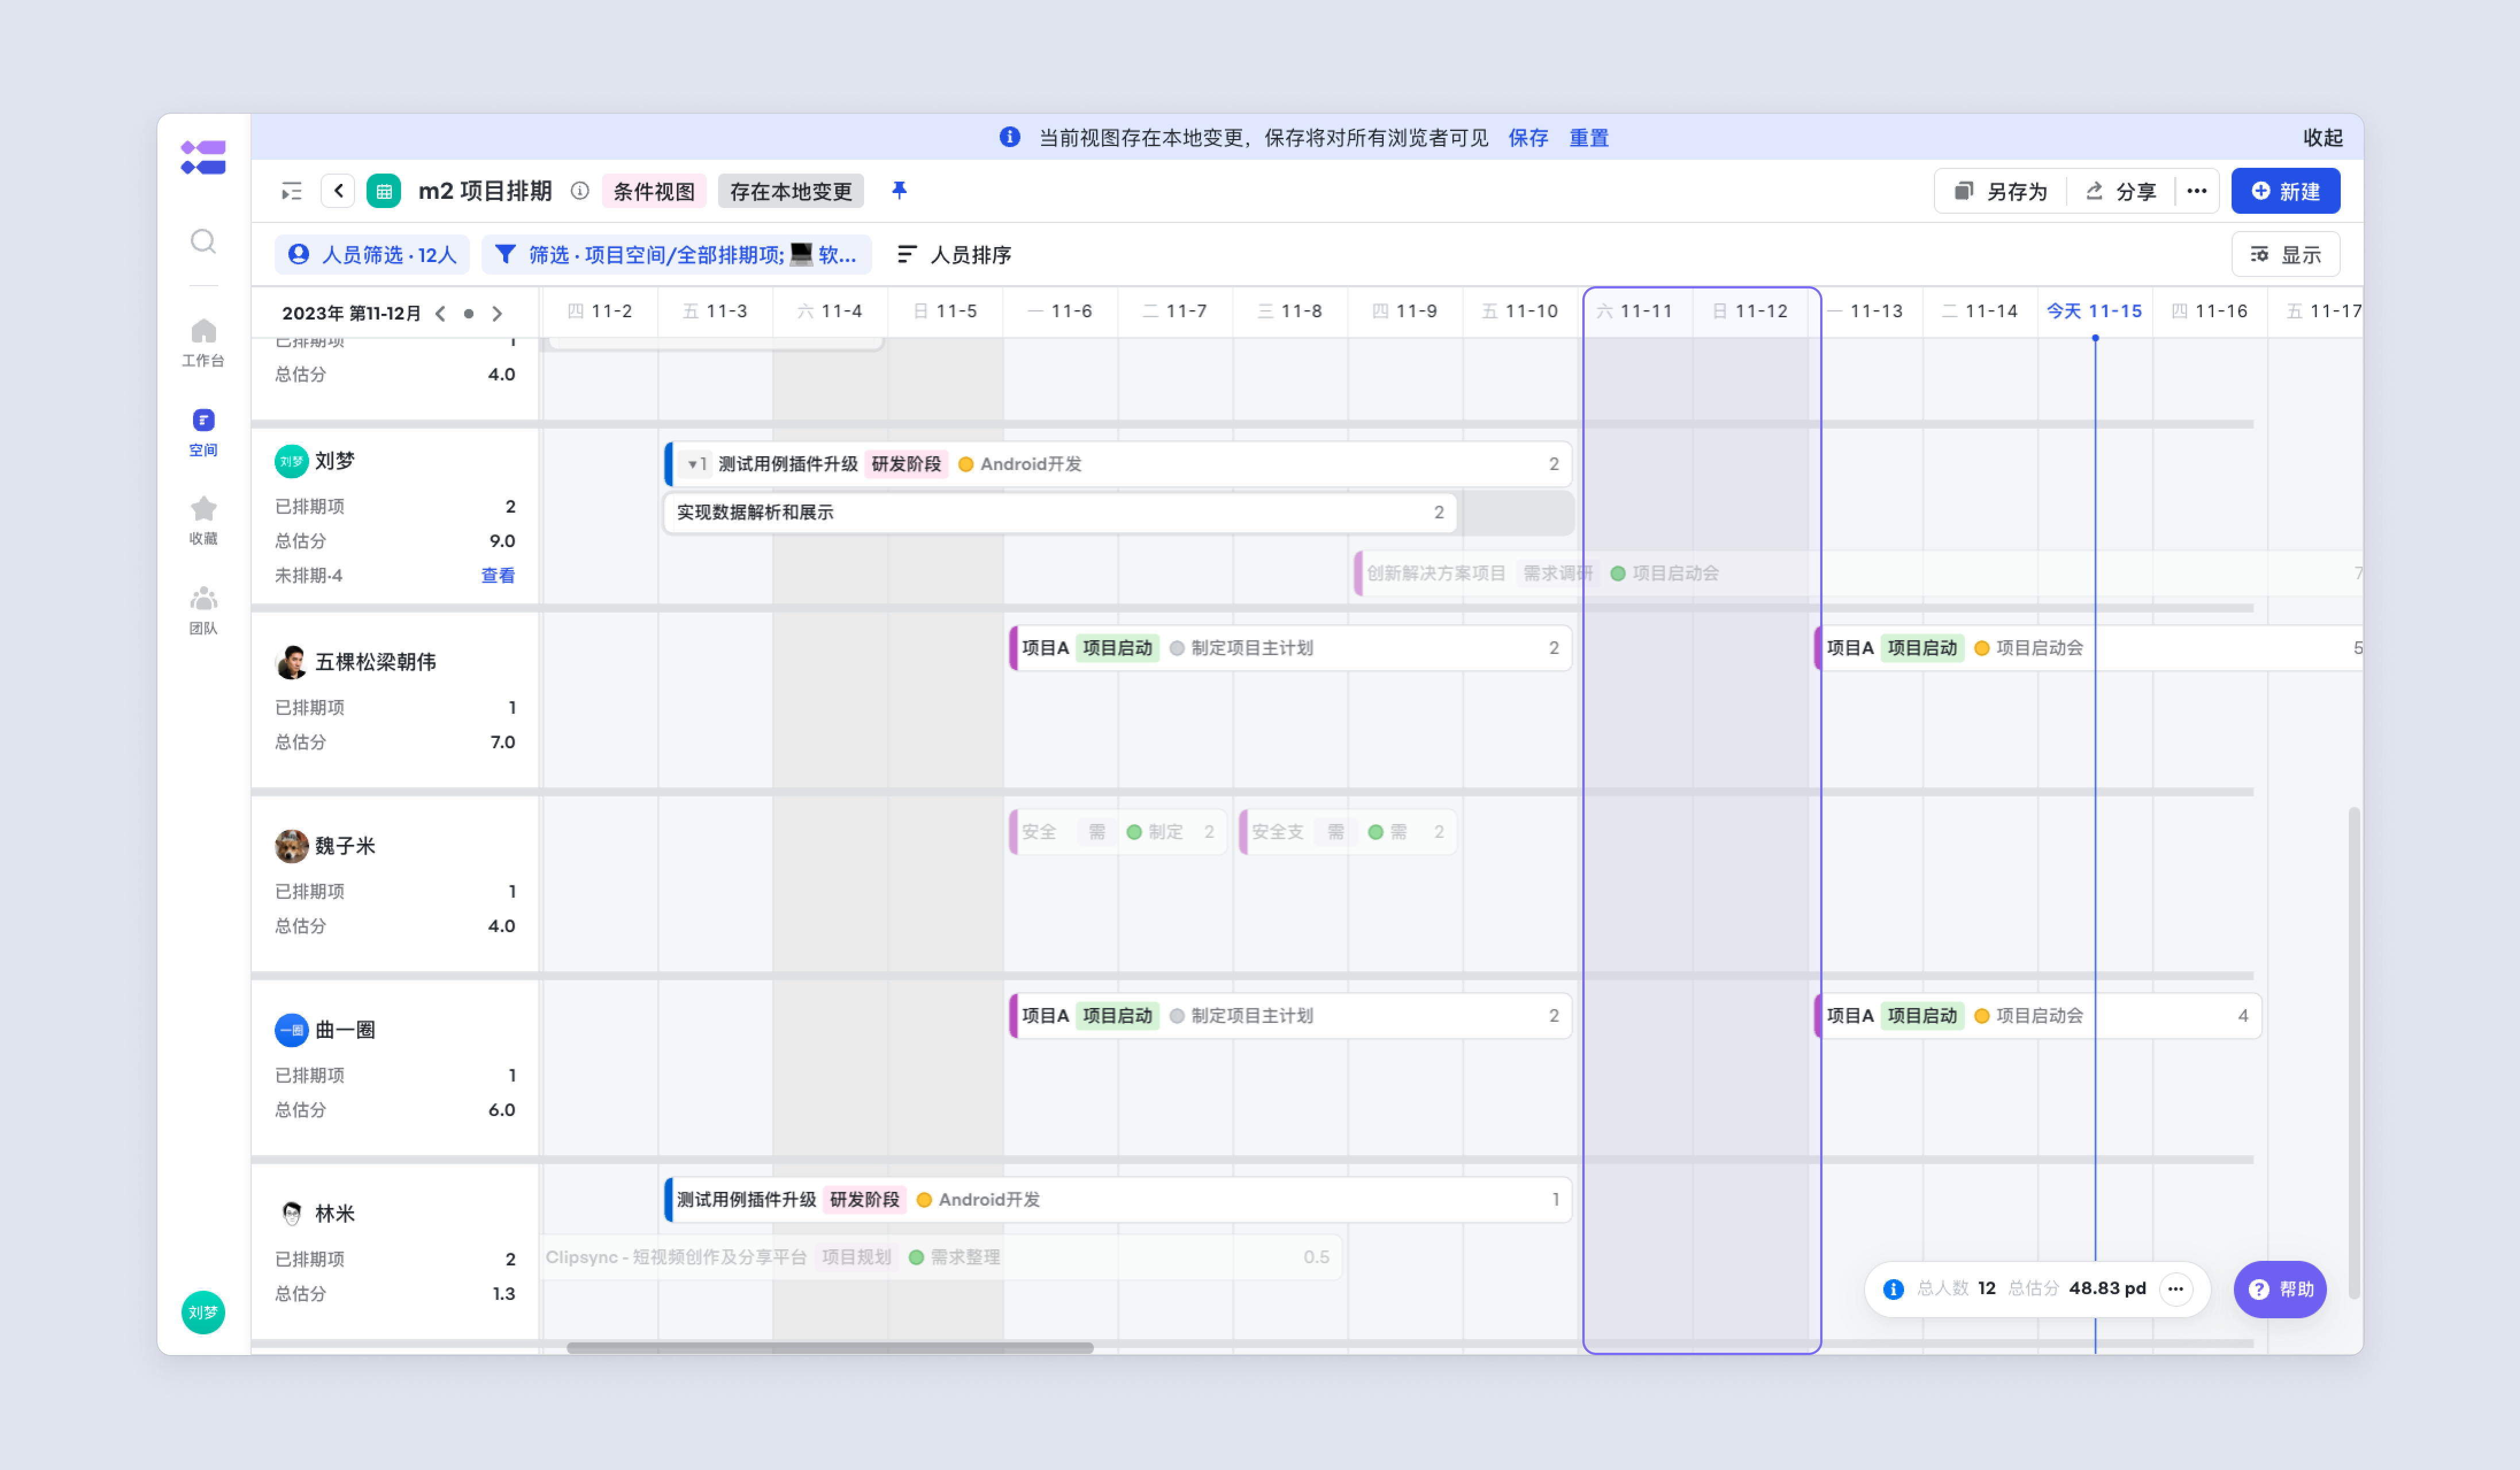Create a new item with 新建

(2285, 191)
